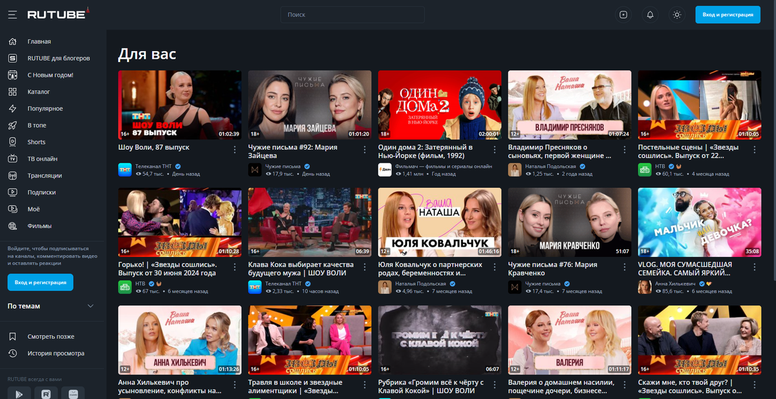The height and width of the screenshot is (399, 776).
Task: Click the 'Фильмы' film icon in sidebar
Action: (12, 226)
